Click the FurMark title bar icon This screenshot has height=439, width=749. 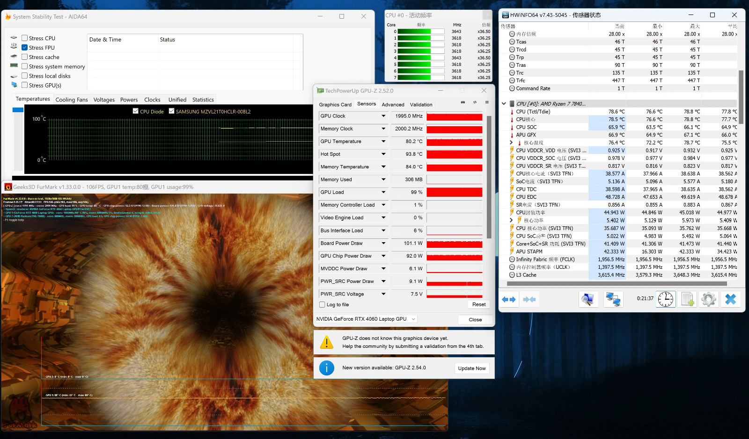(x=8, y=187)
